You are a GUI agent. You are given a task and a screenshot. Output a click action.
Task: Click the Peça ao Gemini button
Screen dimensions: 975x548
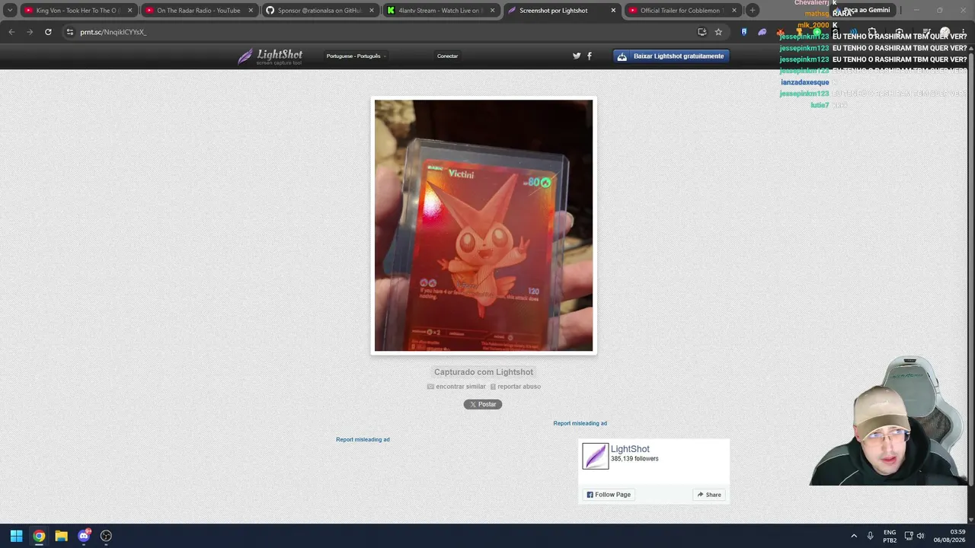click(x=863, y=11)
